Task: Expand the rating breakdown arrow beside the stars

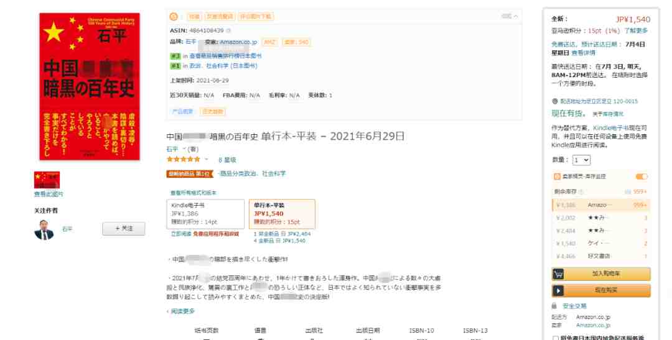Action: click(x=206, y=159)
